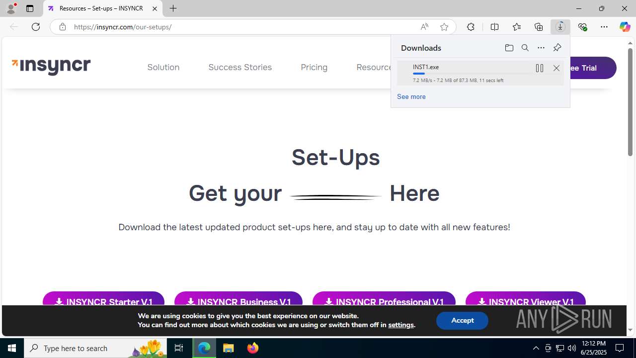Screen dimensions: 636x358
Task: Refresh the current page
Action: click(36, 27)
